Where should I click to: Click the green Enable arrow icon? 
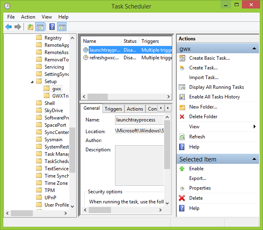[182, 169]
